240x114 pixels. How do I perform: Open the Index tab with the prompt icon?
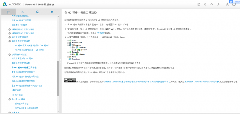23,12
